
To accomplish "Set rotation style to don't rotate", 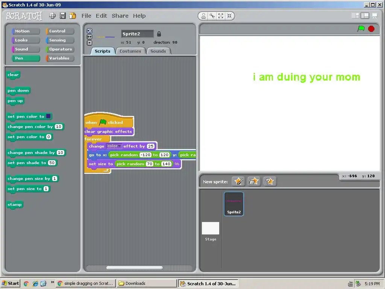I will click(x=89, y=43).
